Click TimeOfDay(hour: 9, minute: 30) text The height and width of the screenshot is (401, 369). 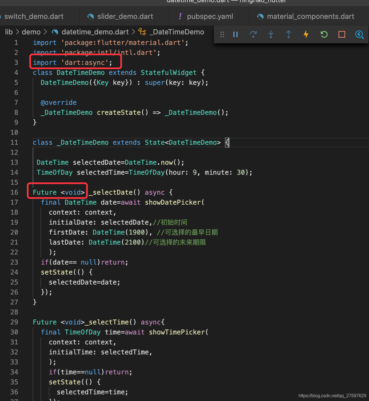[x=189, y=172]
